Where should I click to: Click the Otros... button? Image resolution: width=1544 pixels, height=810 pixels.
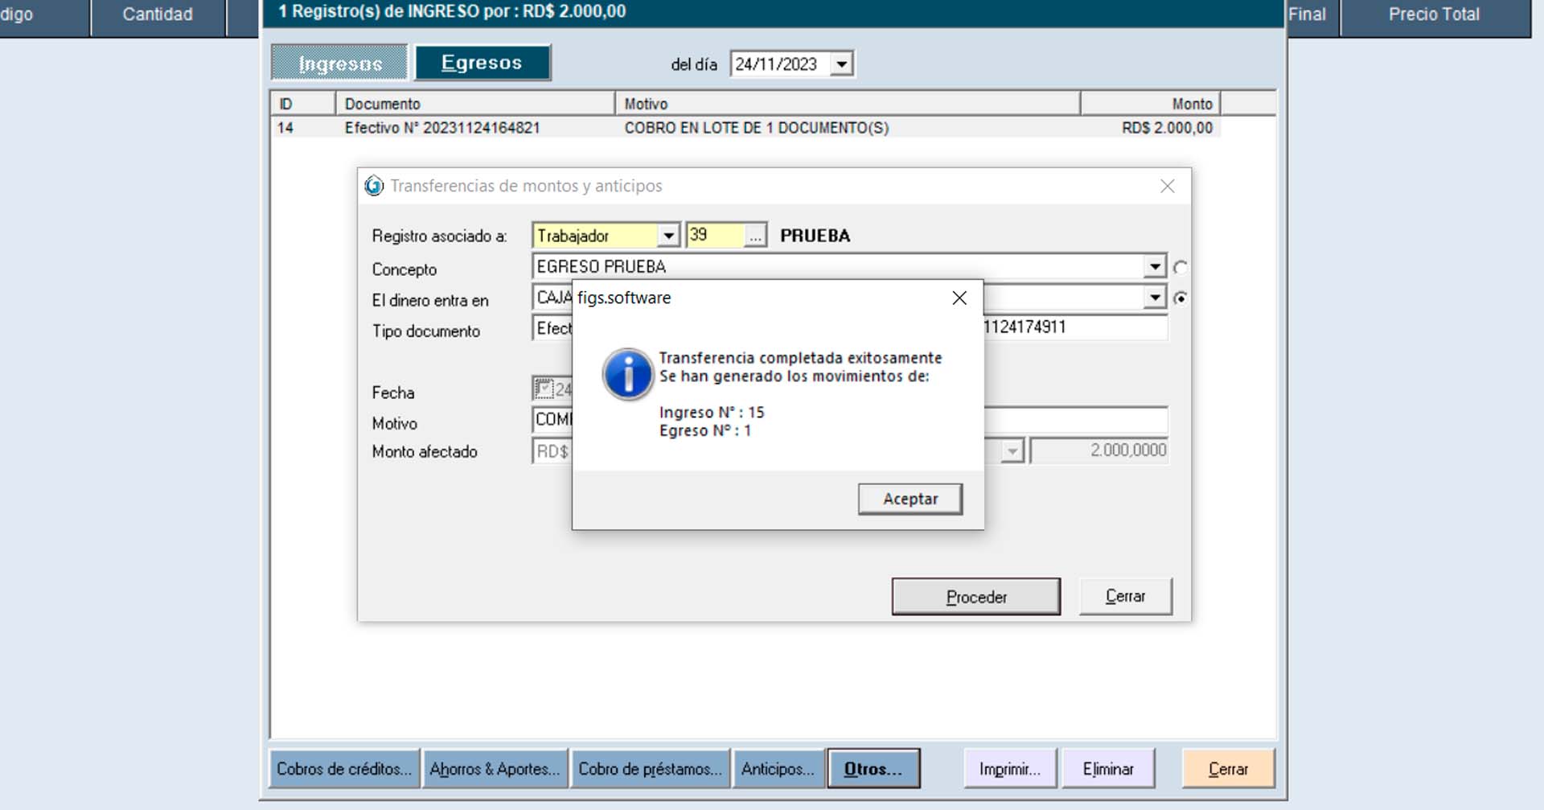point(873,769)
